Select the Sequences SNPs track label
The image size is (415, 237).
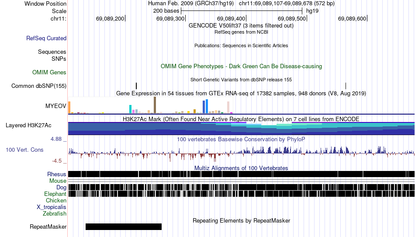point(52,56)
